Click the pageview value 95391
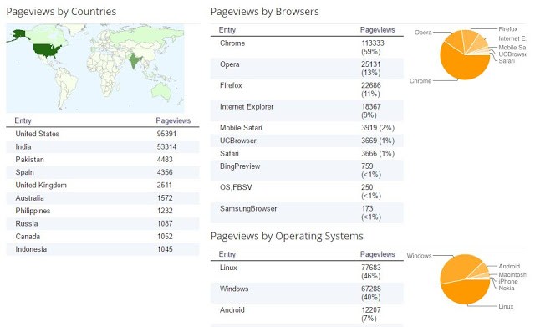Image resolution: width=535 pixels, height=327 pixels. coord(166,134)
